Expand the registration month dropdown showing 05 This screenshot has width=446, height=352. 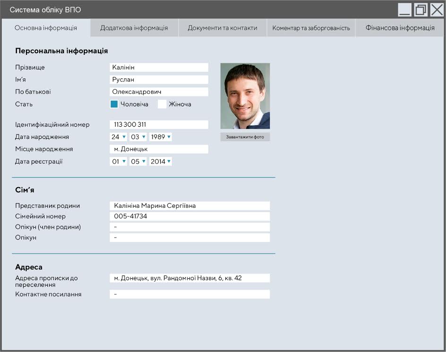(138, 162)
